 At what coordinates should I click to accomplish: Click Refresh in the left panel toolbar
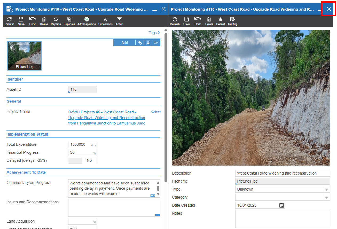(x=10, y=21)
